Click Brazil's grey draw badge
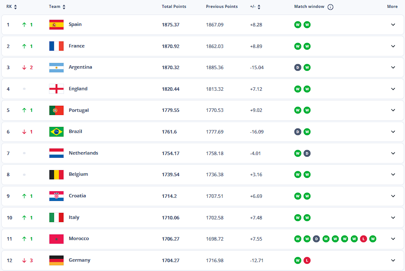Viewport: 405px width, 271px height. point(297,132)
